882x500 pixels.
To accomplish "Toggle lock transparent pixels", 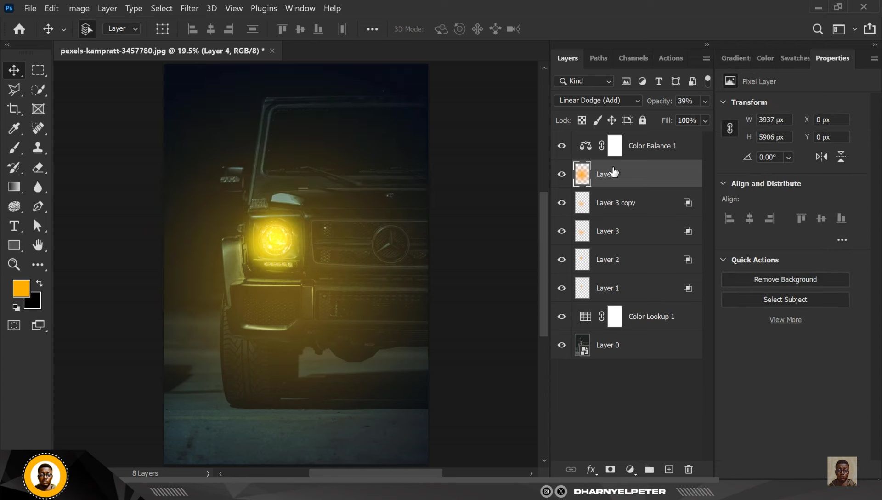I will [x=582, y=120].
